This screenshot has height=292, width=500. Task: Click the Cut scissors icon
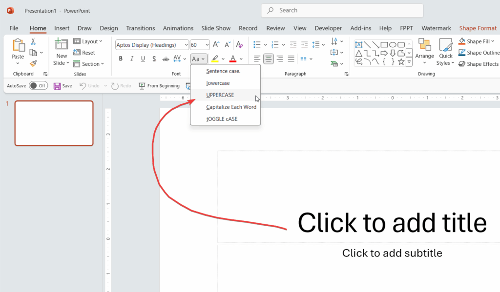[x=33, y=41]
